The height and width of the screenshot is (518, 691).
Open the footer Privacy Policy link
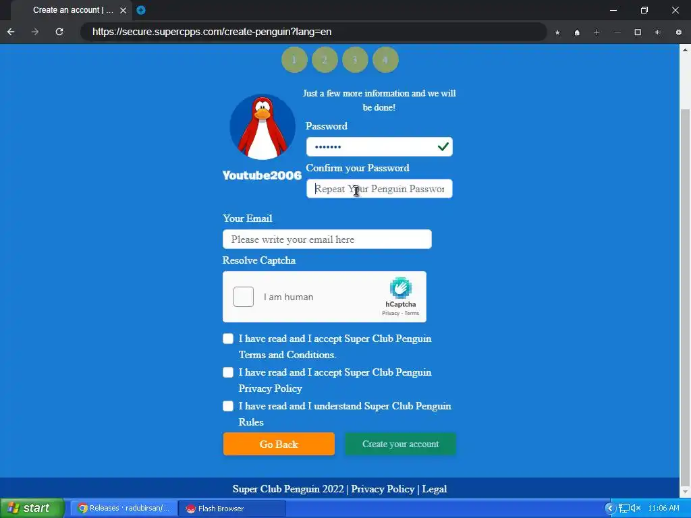(x=383, y=489)
